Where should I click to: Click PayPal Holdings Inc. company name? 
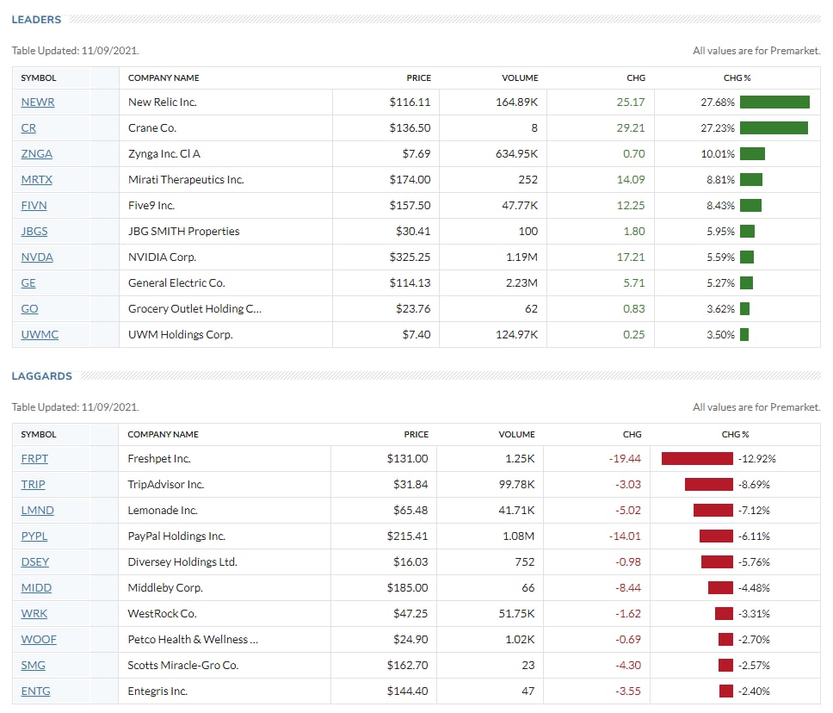(x=176, y=536)
